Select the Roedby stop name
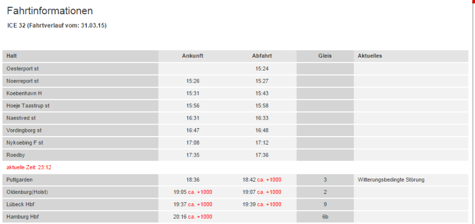 pyautogui.click(x=15, y=155)
